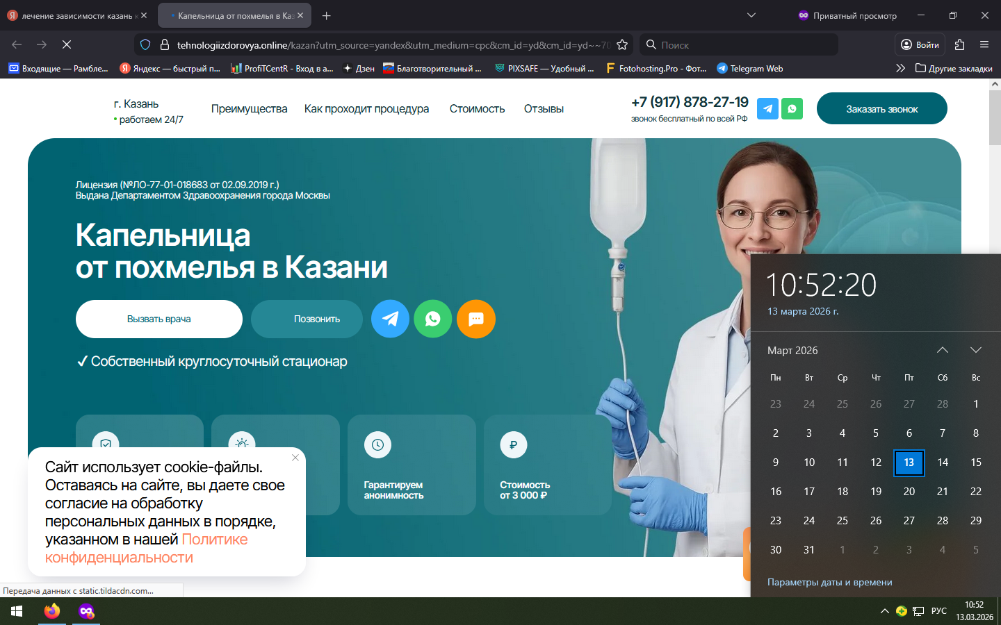Screen dimensions: 1001x625
Task: Click the network icon in the system tray
Action: (918, 611)
